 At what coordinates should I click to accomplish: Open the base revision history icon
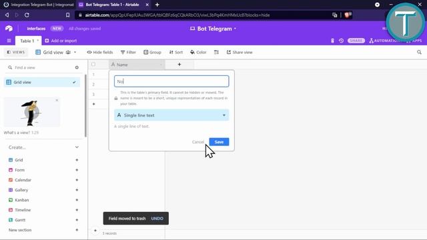pos(341,41)
